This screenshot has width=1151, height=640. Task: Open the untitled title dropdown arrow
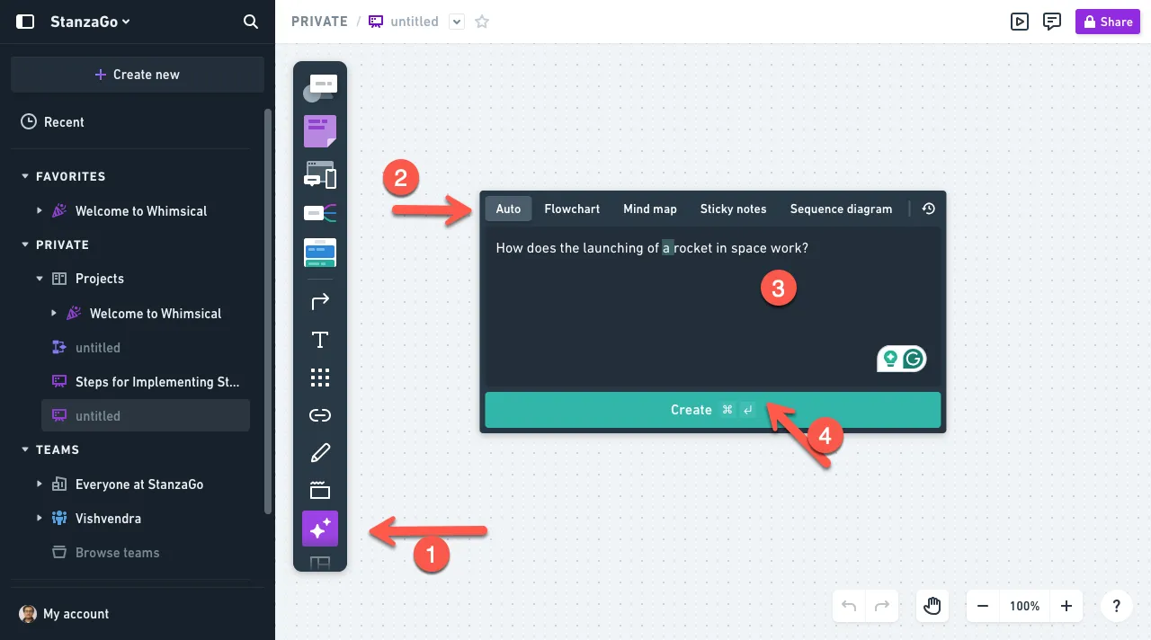tap(457, 22)
